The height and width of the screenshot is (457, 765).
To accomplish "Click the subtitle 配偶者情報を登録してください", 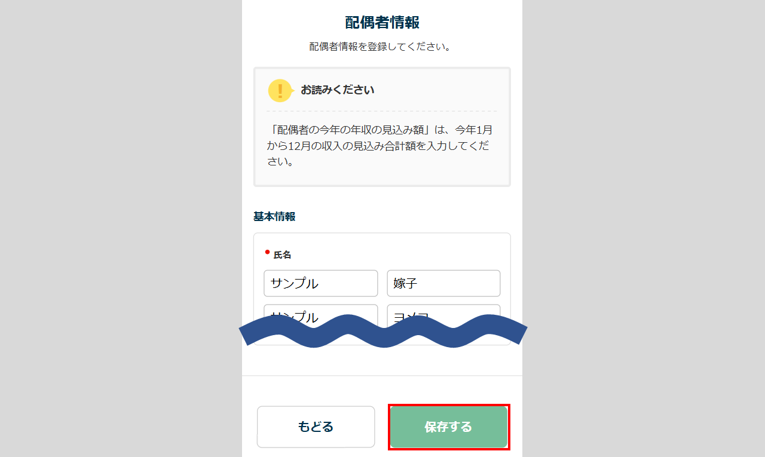I will (x=380, y=47).
